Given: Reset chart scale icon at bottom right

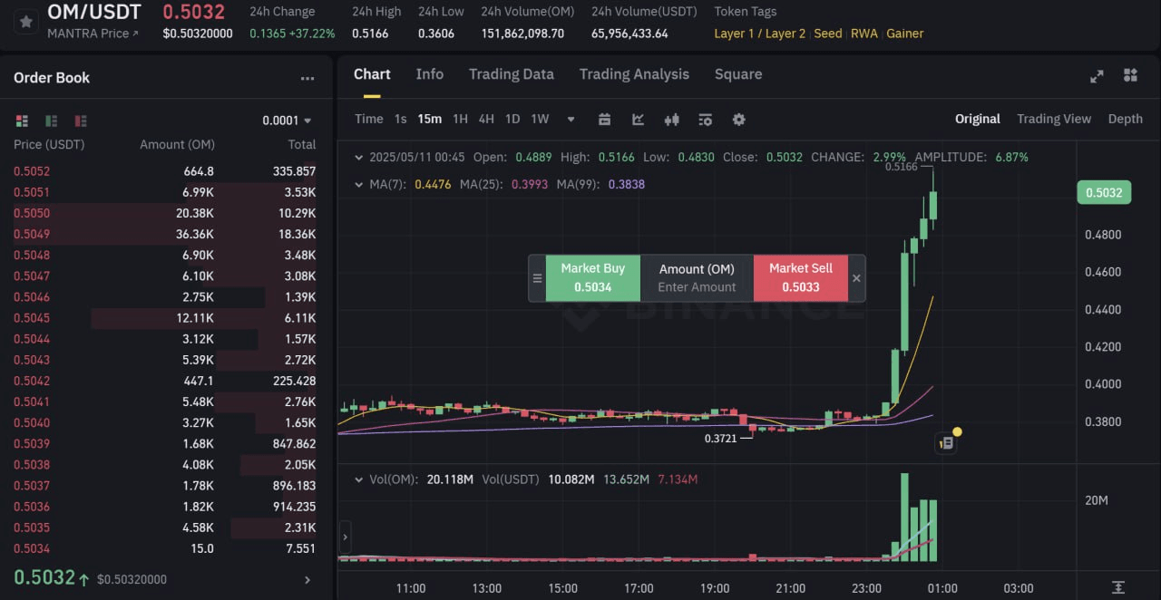Looking at the screenshot, I should pos(1118,588).
